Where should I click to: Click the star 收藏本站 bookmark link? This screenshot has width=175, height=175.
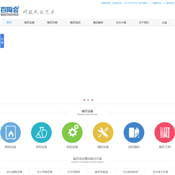click(x=156, y=3)
